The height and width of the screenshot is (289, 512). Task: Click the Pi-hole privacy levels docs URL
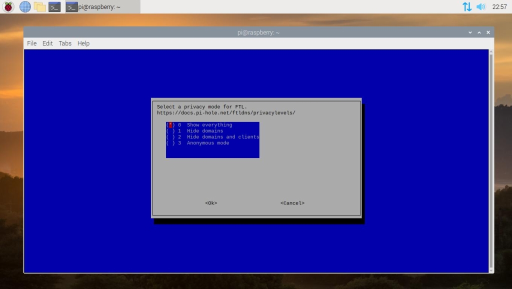(x=226, y=113)
